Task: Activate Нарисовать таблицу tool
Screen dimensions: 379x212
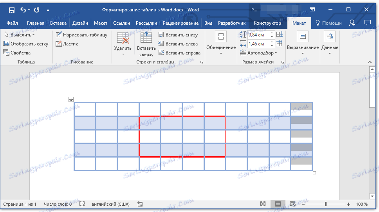Action: pos(81,34)
